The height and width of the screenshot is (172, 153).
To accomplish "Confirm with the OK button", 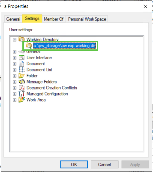I will coord(74,164).
